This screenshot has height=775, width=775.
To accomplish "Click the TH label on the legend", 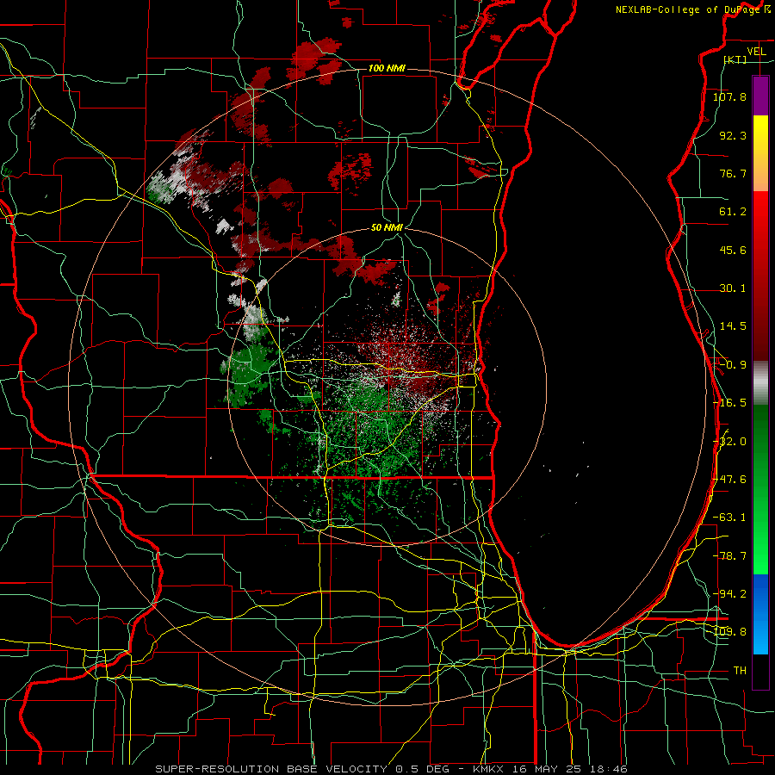I will tap(740, 671).
